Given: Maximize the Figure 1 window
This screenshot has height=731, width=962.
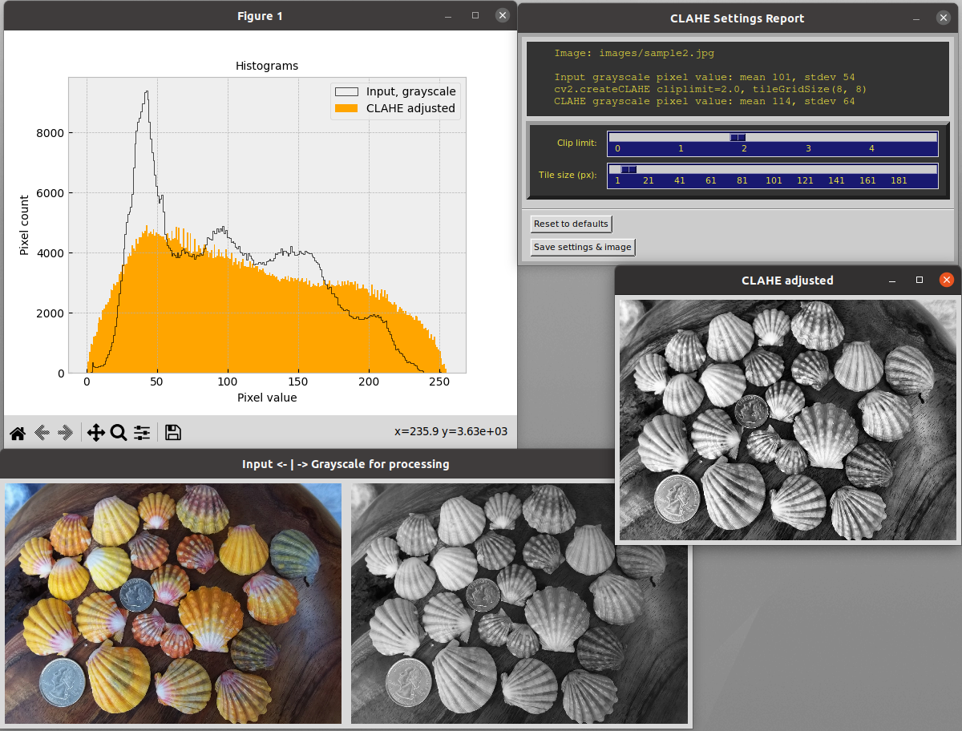Looking at the screenshot, I should pyautogui.click(x=475, y=16).
